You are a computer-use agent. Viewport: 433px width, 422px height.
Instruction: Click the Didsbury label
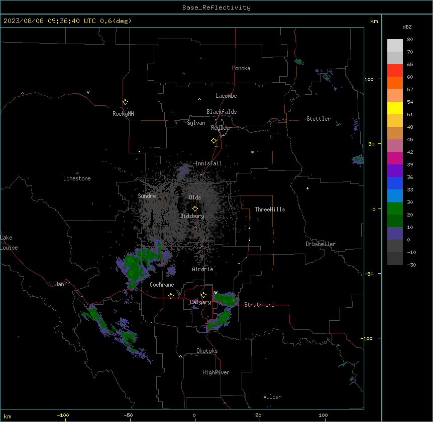pyautogui.click(x=192, y=216)
